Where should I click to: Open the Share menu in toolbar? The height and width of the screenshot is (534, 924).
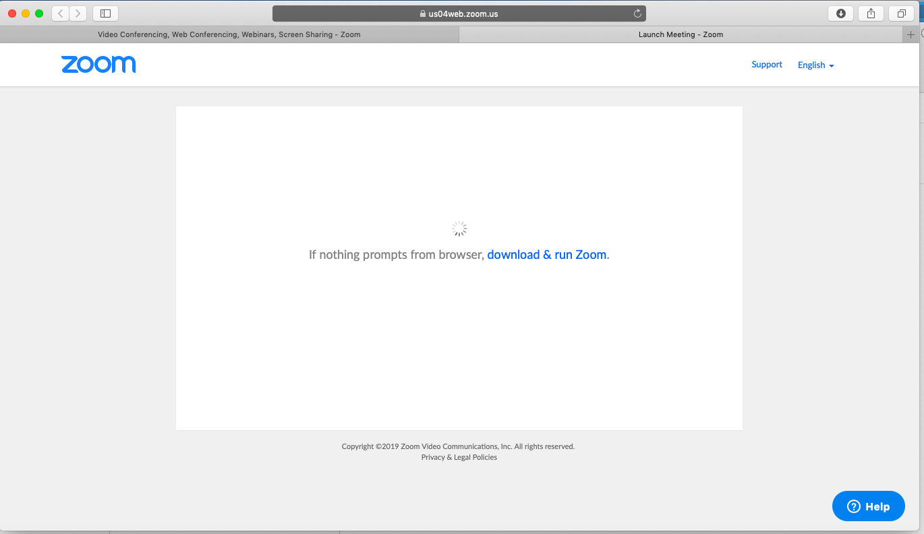pos(871,13)
